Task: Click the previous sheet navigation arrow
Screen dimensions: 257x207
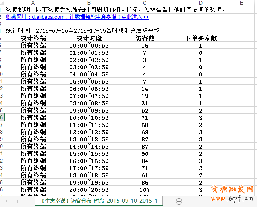Action: pyautogui.click(x=6, y=201)
